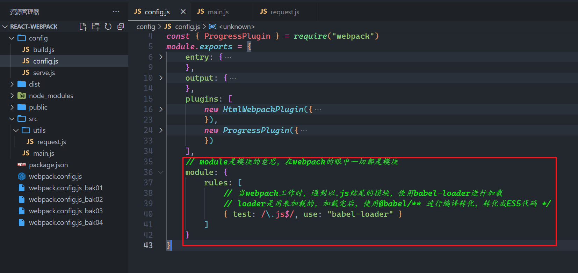Click the output ellipsis to unfold code

pyautogui.click(x=233, y=78)
